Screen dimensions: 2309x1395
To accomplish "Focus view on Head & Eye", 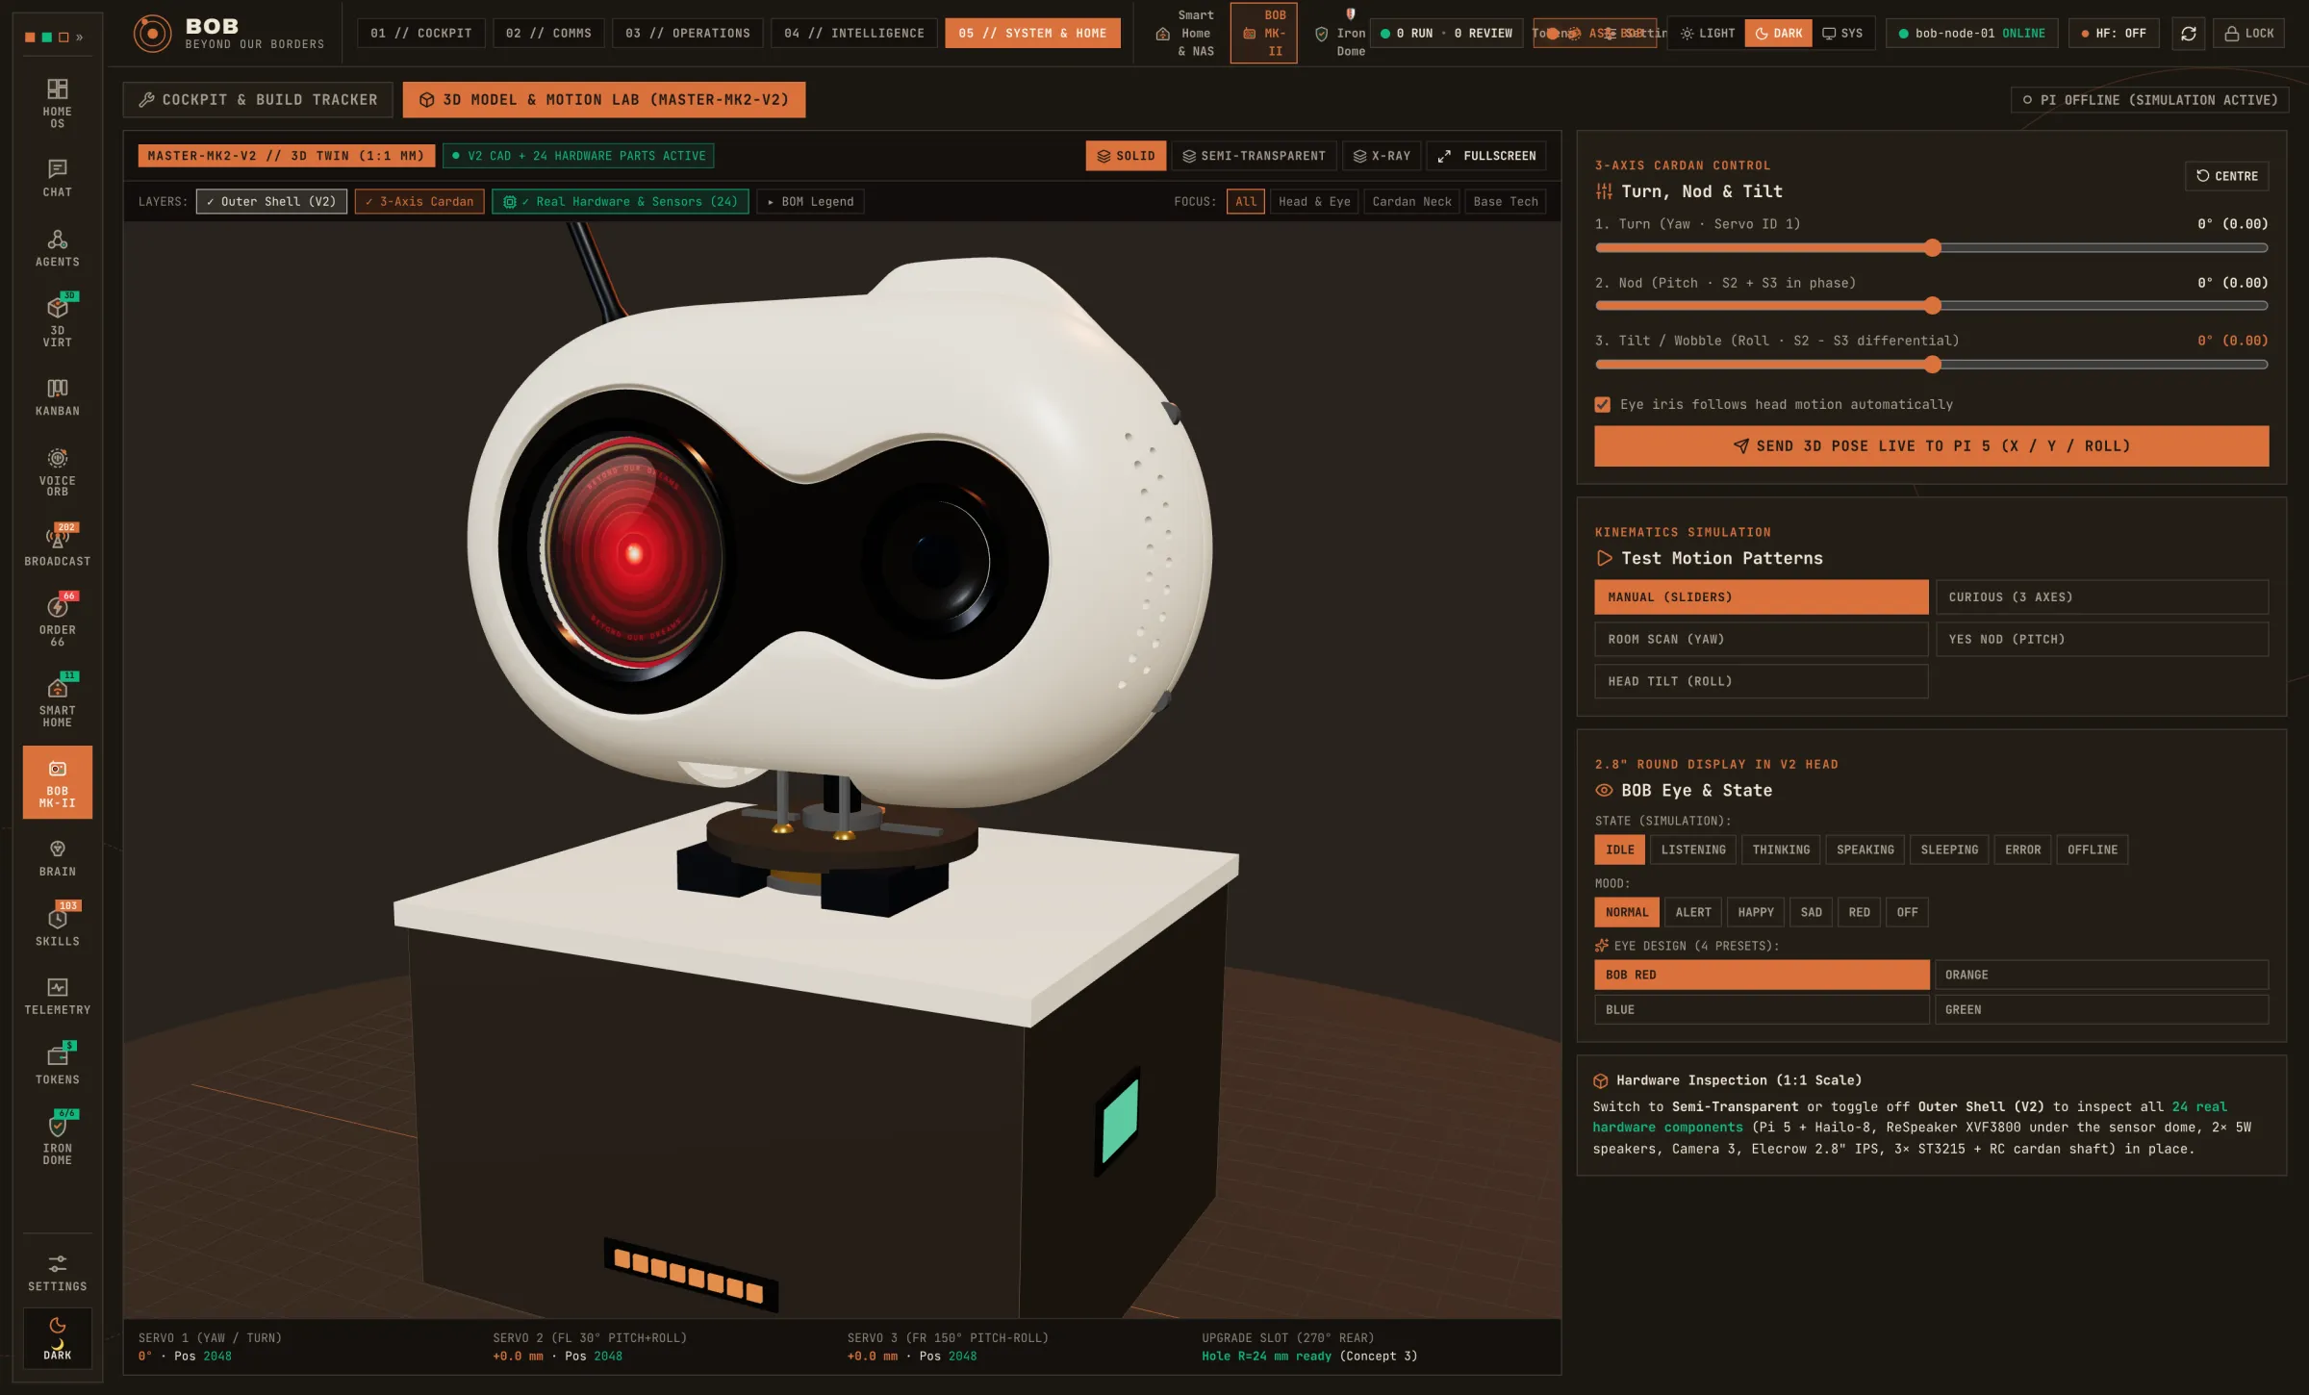I will 1314,202.
